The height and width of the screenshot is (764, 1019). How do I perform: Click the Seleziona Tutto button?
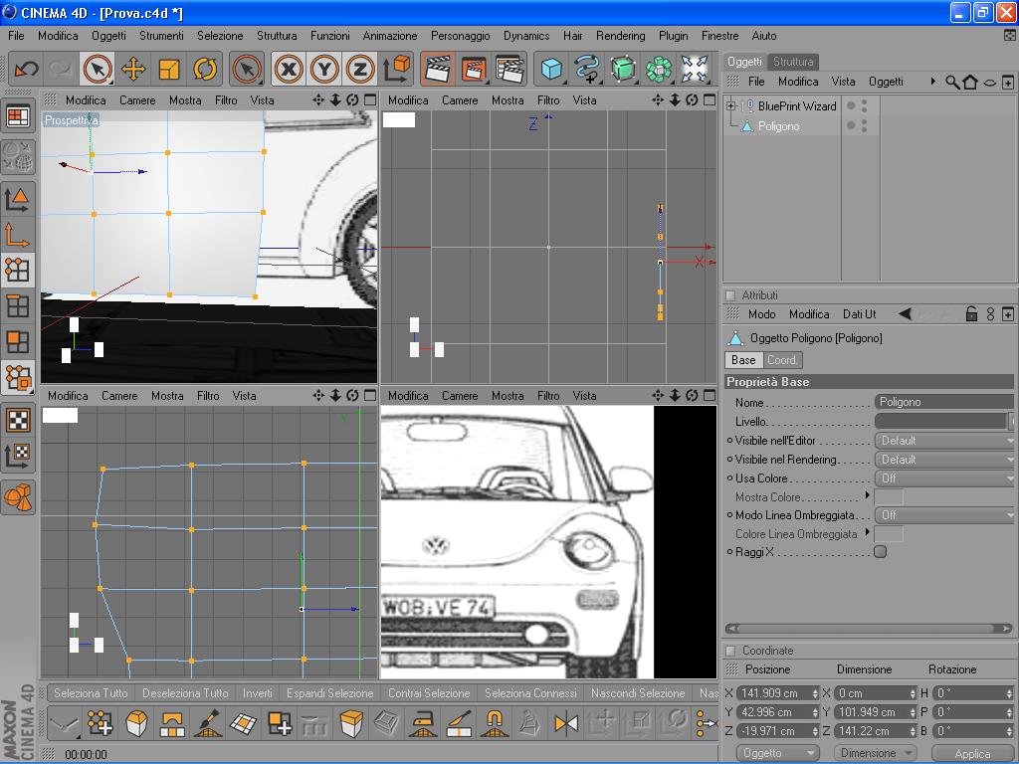91,693
